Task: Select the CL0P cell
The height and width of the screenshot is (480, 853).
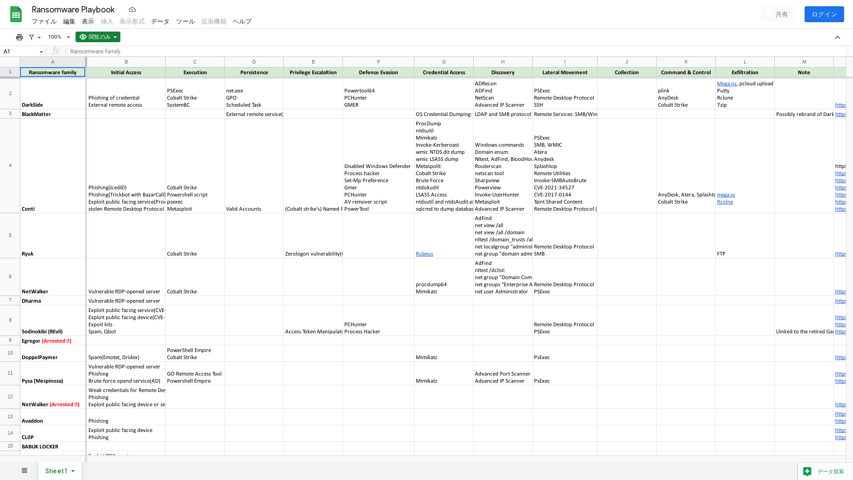Action: click(53, 433)
